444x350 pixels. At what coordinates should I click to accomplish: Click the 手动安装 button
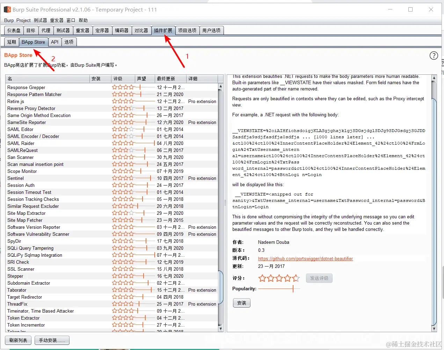point(52,340)
